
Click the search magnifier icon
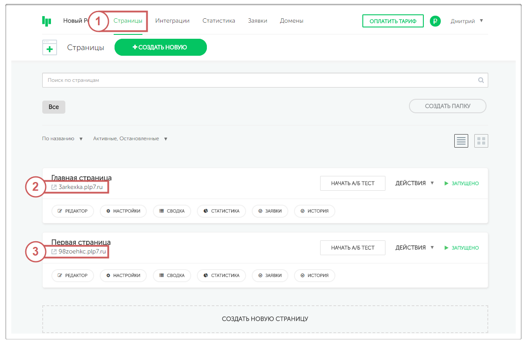click(481, 80)
